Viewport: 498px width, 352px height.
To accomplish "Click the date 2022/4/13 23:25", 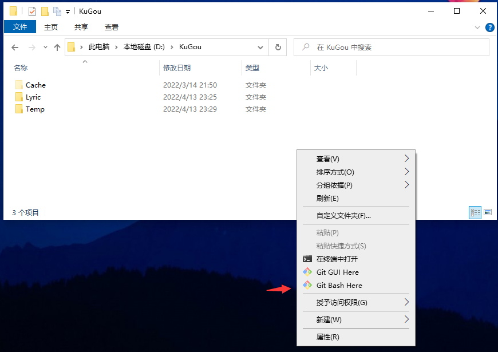I will (x=190, y=97).
